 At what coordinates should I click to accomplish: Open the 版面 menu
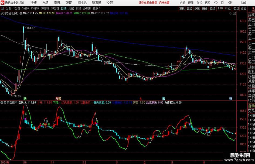[191, 3]
